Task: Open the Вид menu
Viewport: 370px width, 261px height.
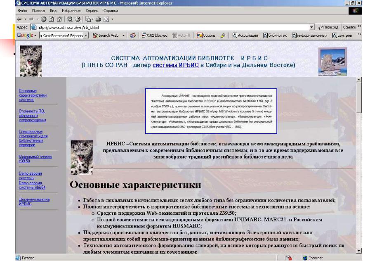Action: (53, 11)
